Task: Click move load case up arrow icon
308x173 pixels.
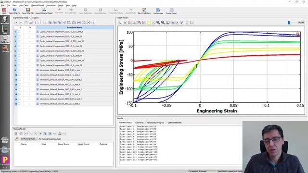Action: (40, 23)
